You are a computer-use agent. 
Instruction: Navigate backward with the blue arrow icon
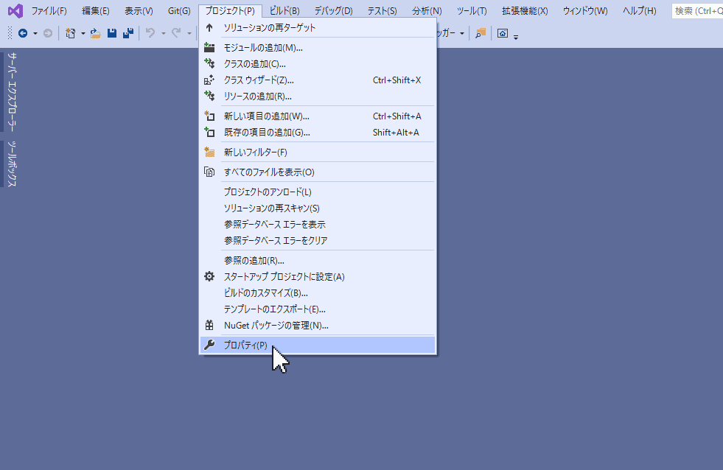coord(23,33)
